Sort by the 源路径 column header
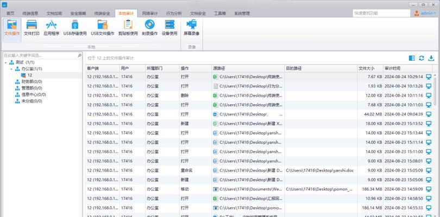 coord(248,68)
